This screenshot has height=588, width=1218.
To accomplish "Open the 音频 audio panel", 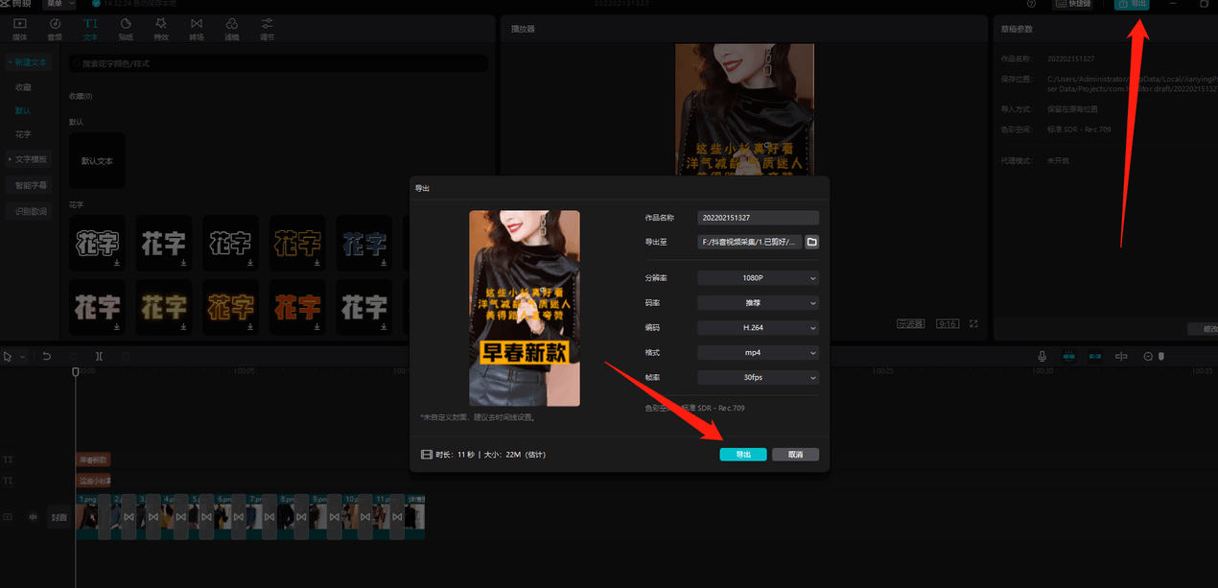I will pyautogui.click(x=55, y=28).
